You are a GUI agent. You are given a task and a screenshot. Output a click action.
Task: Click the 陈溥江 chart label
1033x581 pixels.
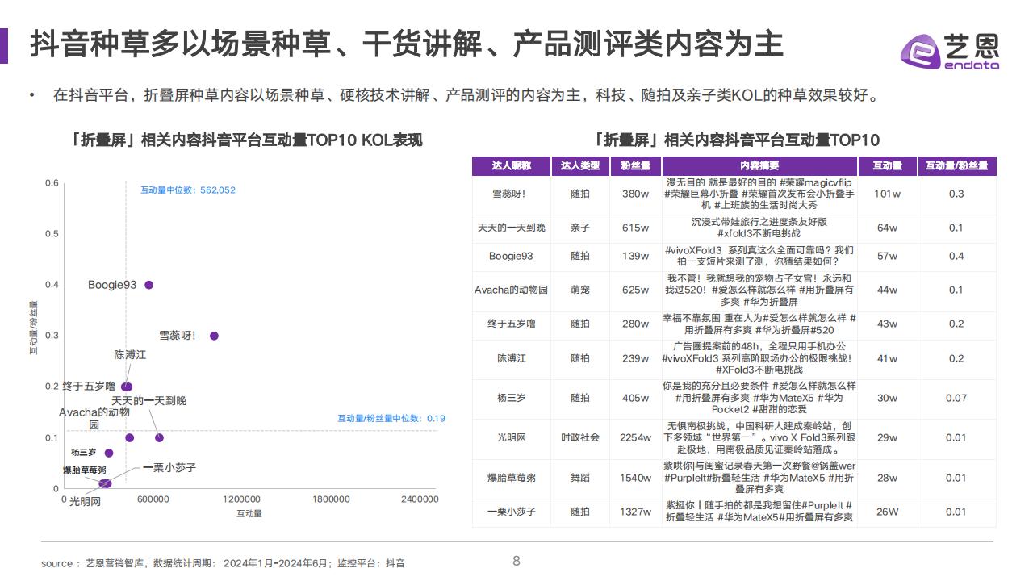pyautogui.click(x=130, y=355)
